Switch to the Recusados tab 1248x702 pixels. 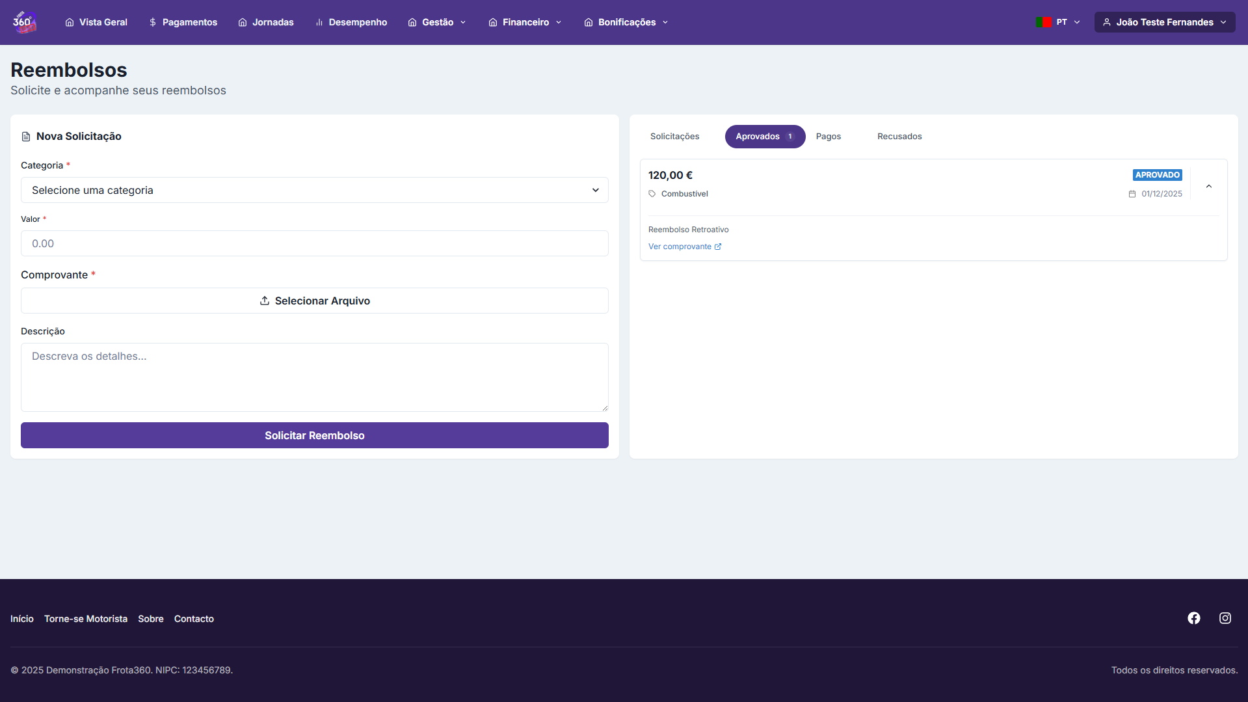[899, 137]
